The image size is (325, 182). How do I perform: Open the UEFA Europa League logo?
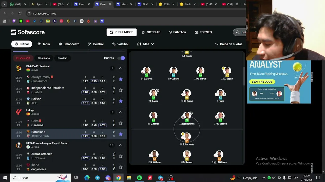point(19,145)
